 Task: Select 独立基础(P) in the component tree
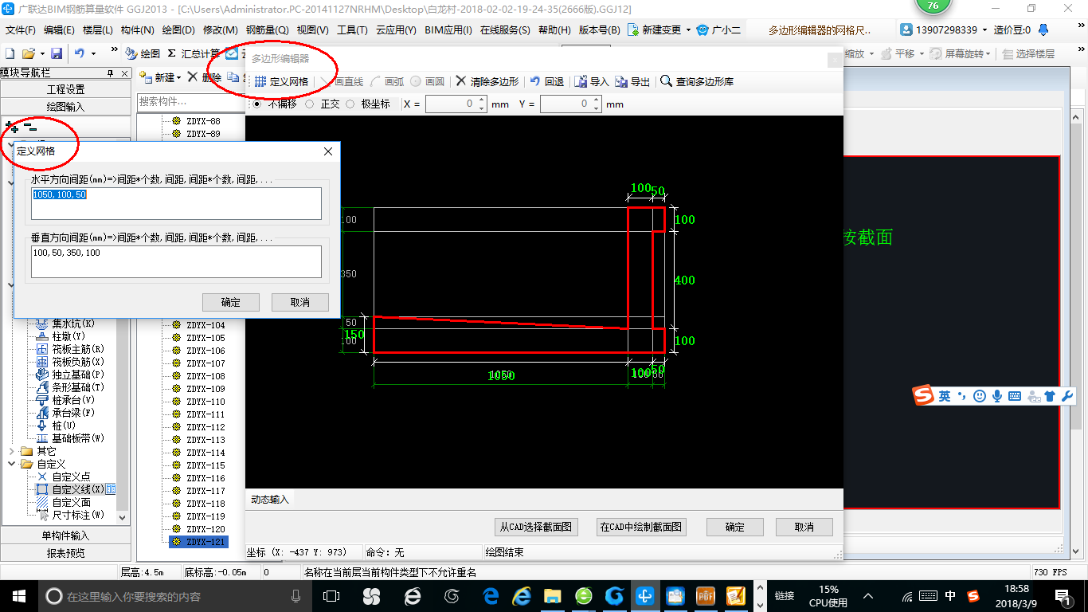click(x=70, y=374)
